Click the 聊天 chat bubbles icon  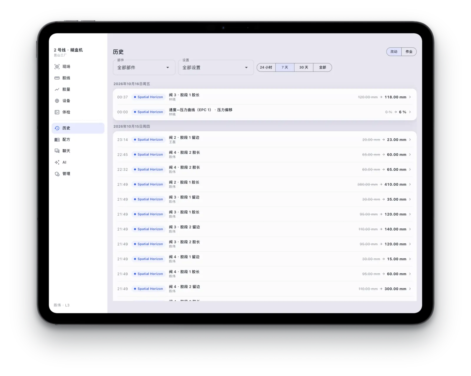tap(57, 151)
